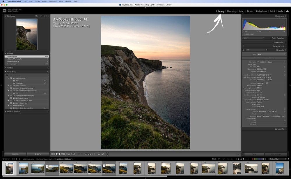Toggle filter by unflagged status
Image resolution: width=291 pixels, height=179 pixels.
221,159
